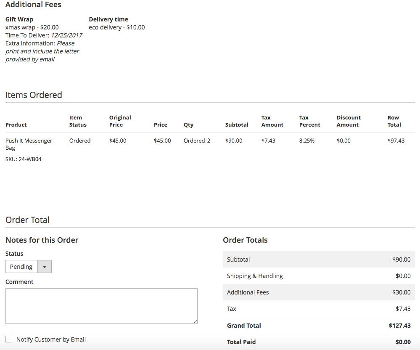The image size is (420, 350).
Task: Click the Gift Wrap heading
Action: (x=19, y=19)
